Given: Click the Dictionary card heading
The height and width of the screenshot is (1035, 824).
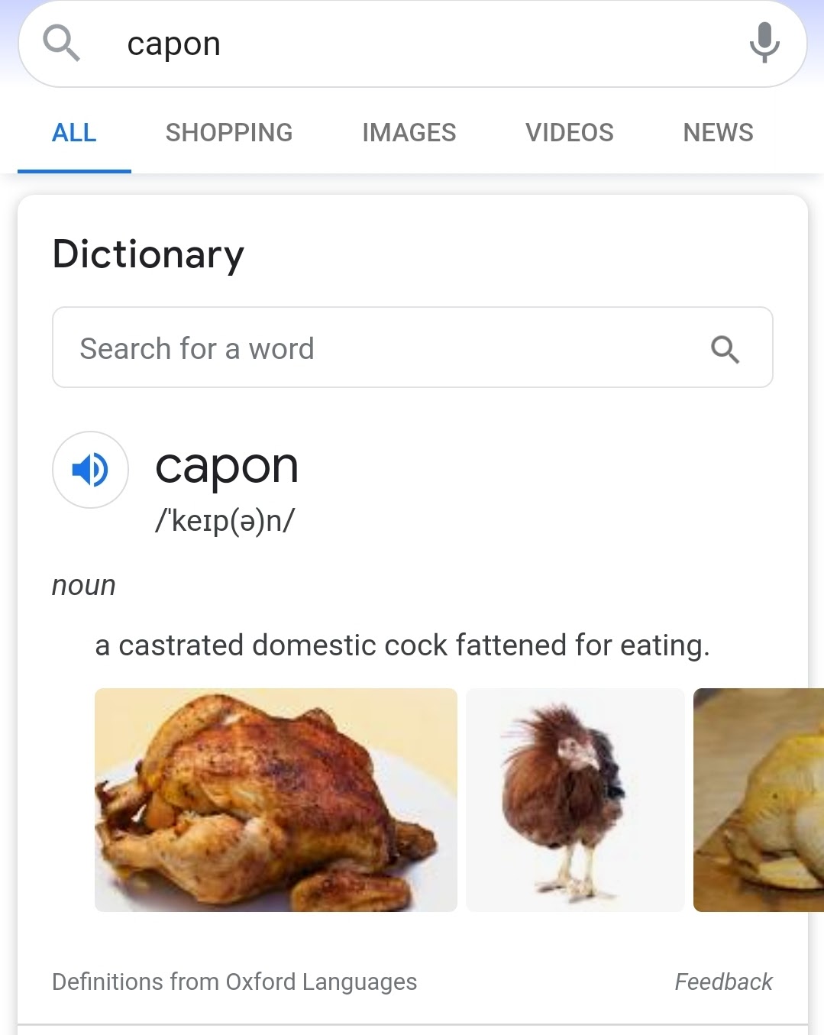Looking at the screenshot, I should click(148, 254).
